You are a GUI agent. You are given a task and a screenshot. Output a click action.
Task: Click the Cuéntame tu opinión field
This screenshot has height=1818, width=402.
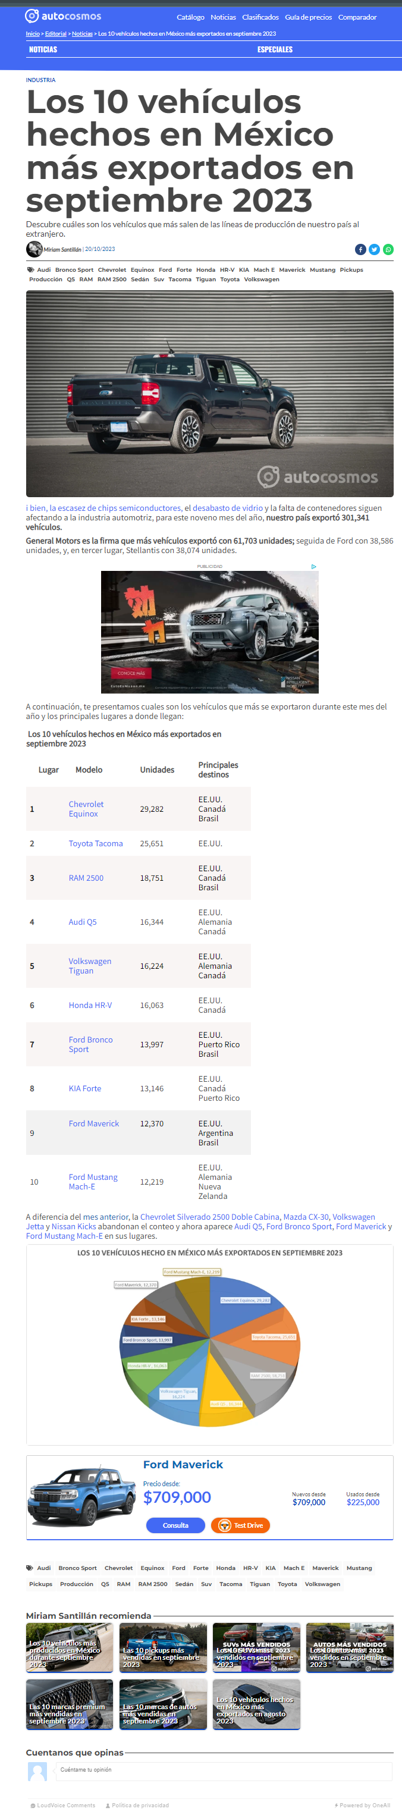[x=224, y=1769]
